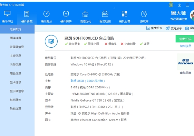Click the 电脑型号 value with scan date
The width and height of the screenshot is (194, 136).
(108, 58)
